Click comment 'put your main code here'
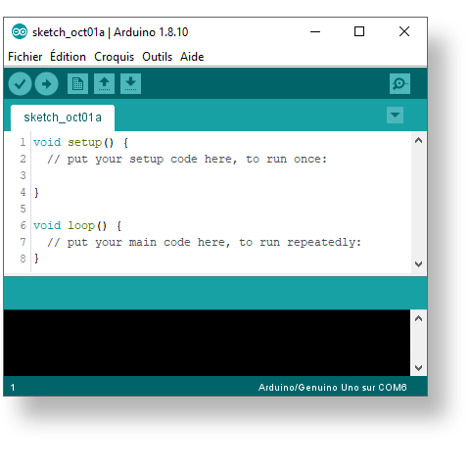 [204, 243]
